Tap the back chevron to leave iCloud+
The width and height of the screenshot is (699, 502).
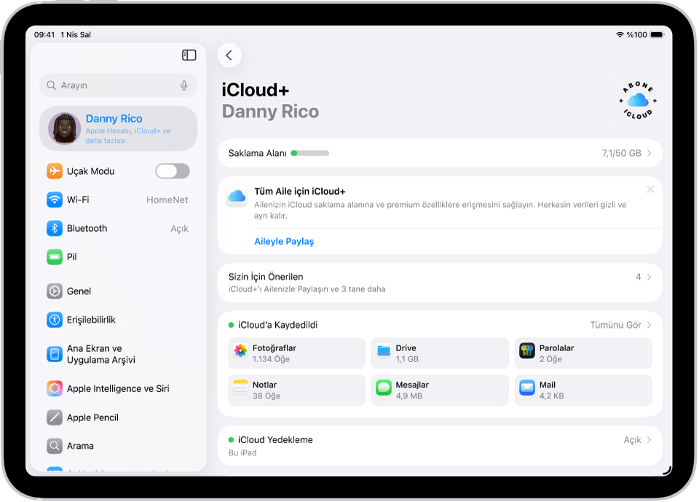coord(229,55)
